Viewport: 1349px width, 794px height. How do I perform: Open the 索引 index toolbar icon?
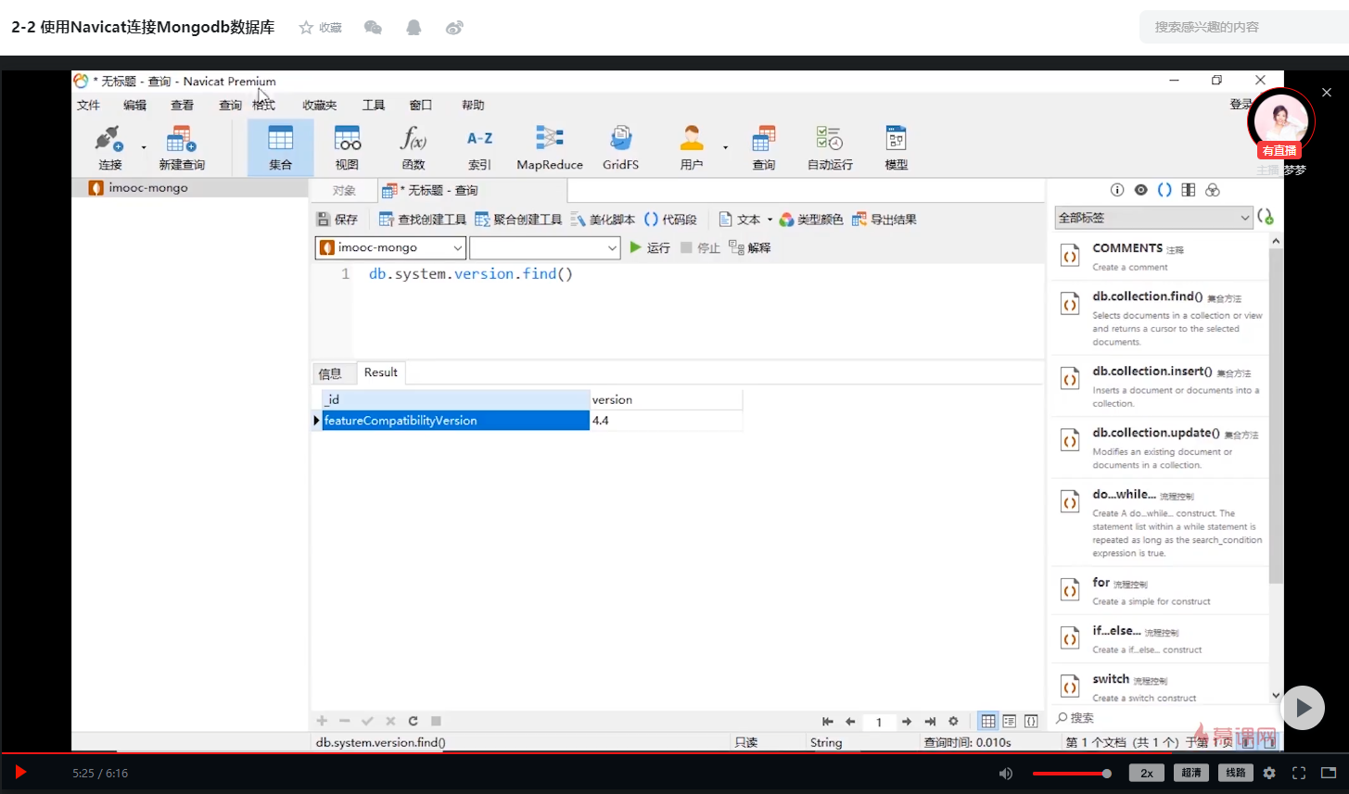(x=479, y=148)
